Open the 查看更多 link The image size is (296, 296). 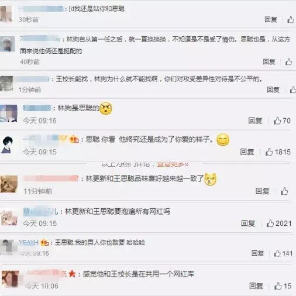tap(173, 165)
